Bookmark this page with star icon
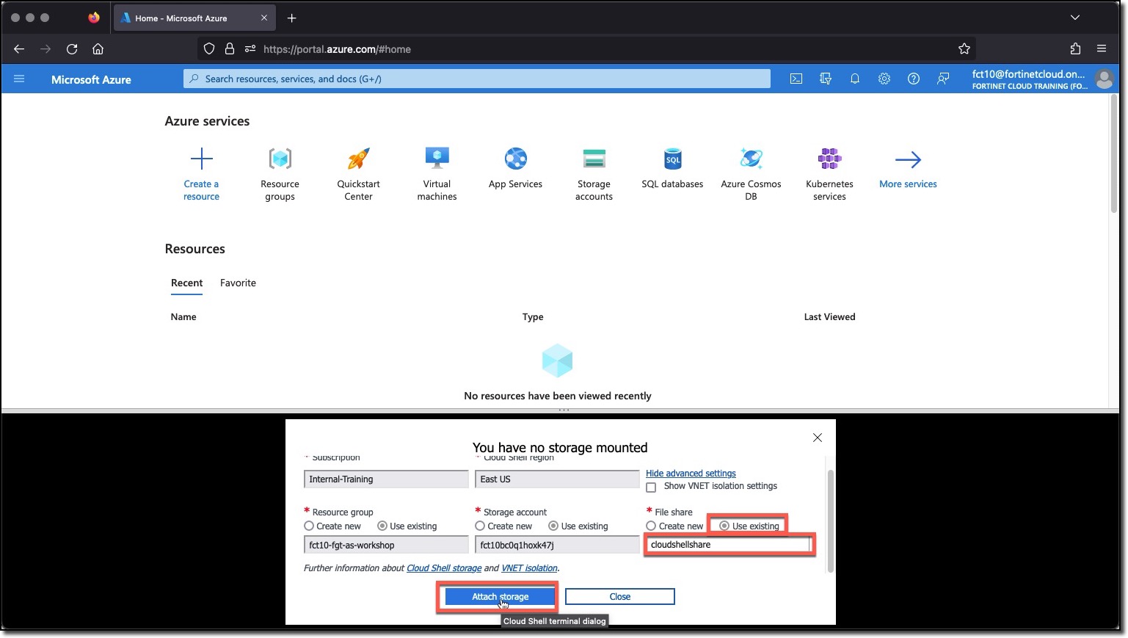Screen dimensions: 1128x638 coord(964,49)
